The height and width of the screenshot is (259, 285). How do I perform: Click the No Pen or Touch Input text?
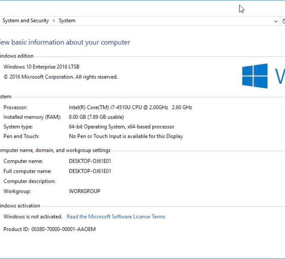click(126, 136)
